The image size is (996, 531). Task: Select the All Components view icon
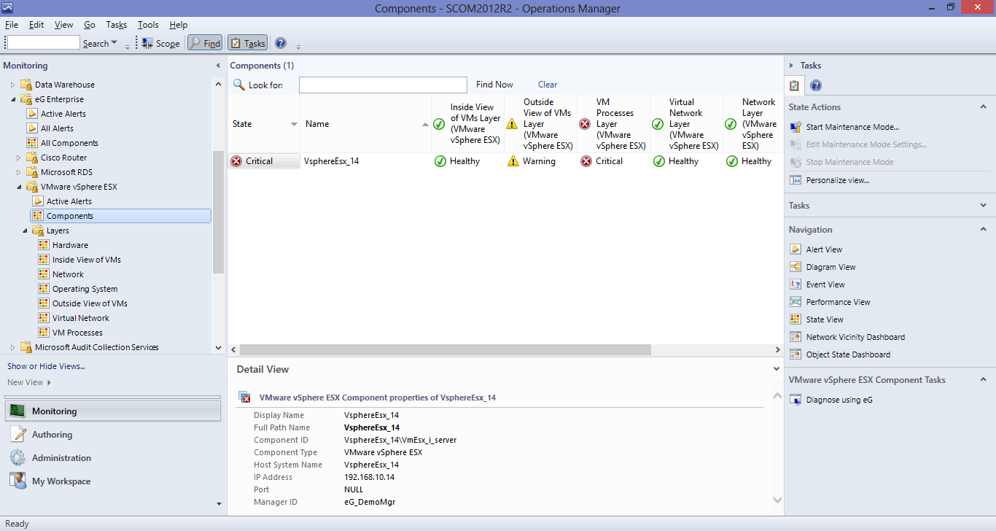[x=32, y=143]
